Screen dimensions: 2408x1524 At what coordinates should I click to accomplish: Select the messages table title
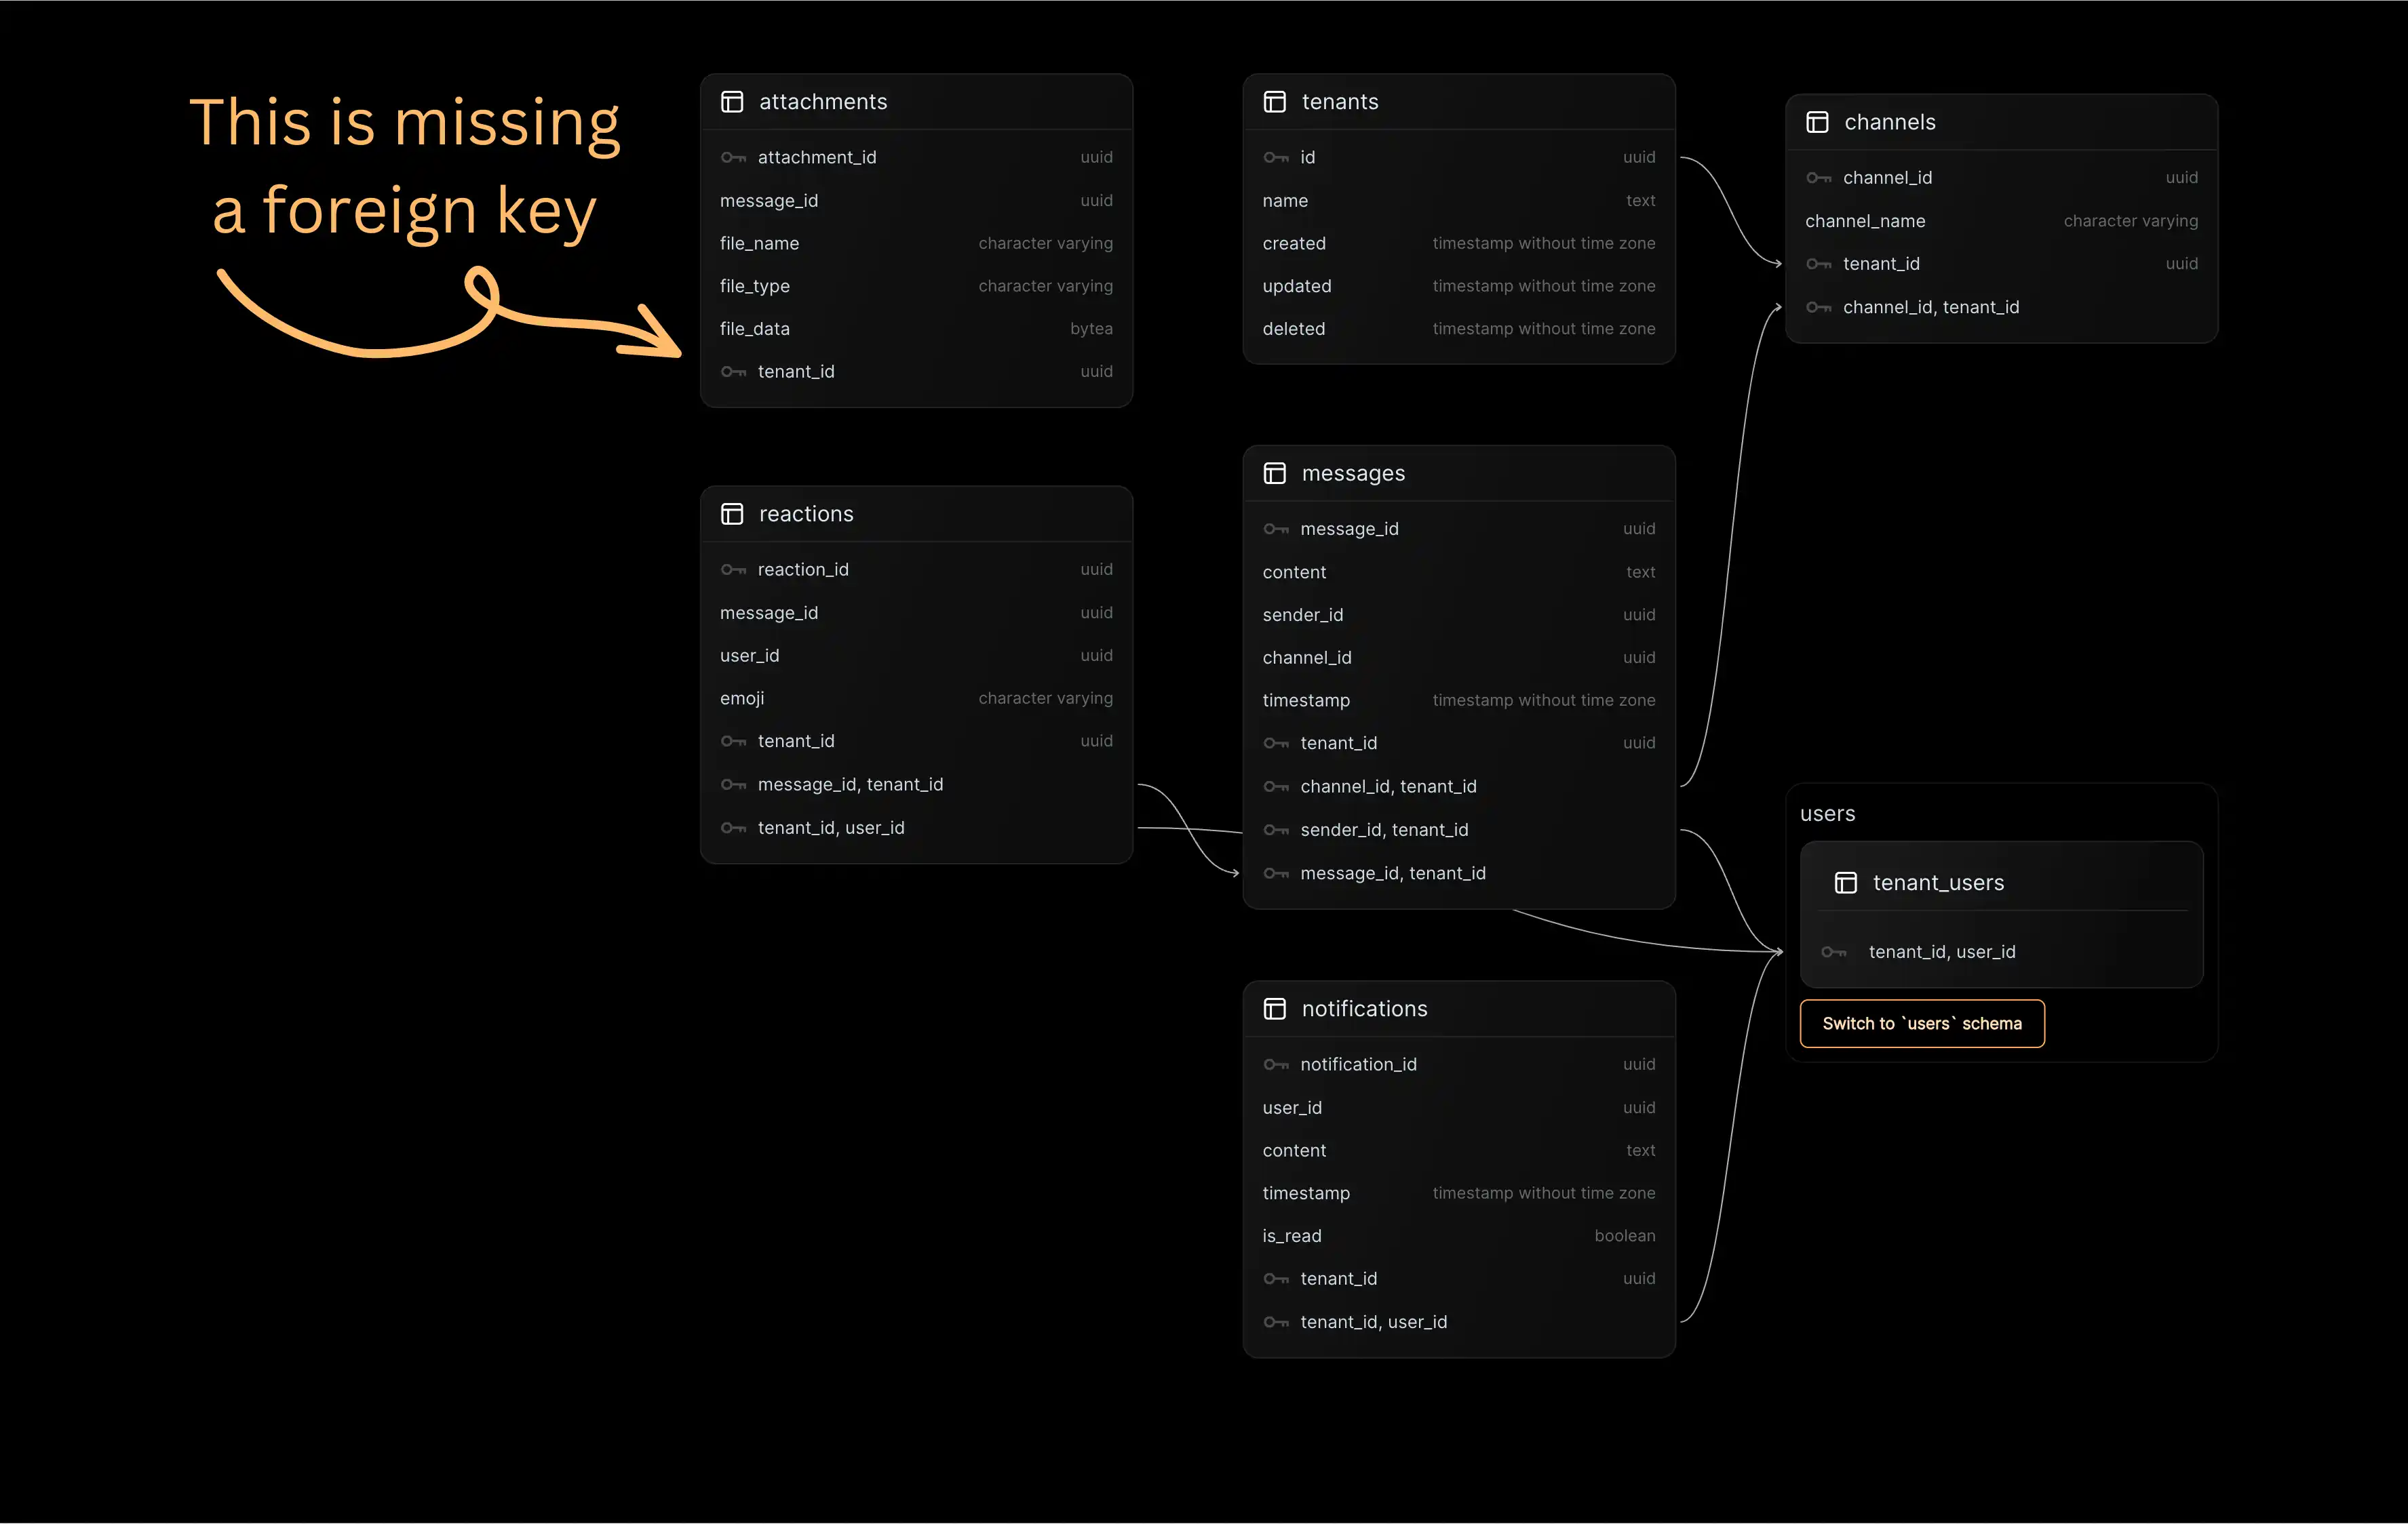pyautogui.click(x=1353, y=474)
